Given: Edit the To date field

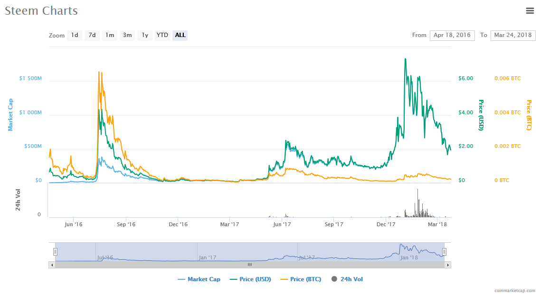Looking at the screenshot, I should (513, 35).
